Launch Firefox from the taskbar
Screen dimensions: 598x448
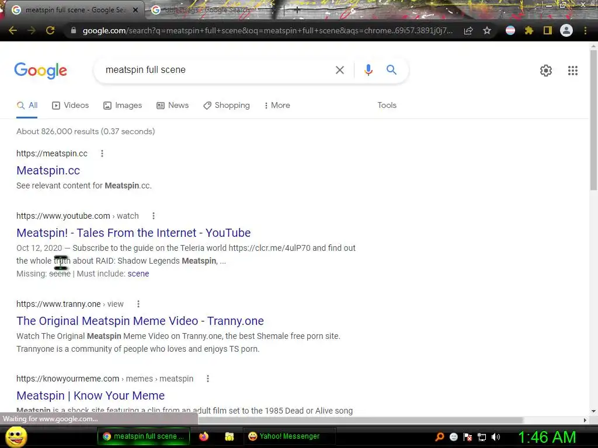pyautogui.click(x=204, y=436)
